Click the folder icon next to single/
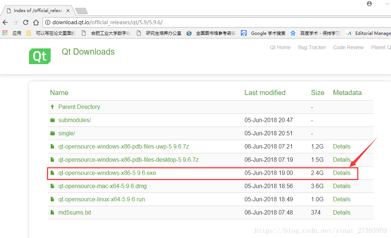 [53, 133]
